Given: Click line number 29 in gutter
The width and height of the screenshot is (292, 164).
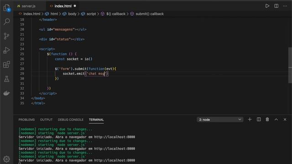Looking at the screenshot, I should (22, 73).
